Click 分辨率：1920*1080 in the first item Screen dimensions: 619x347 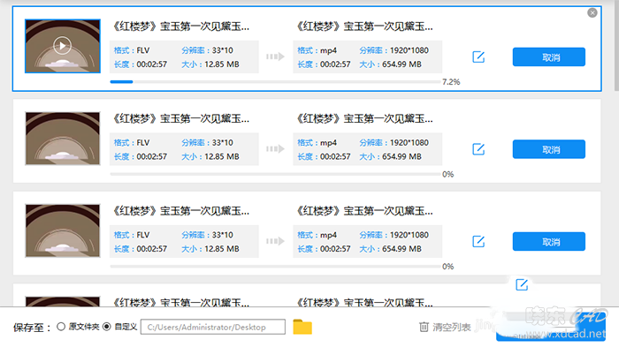[x=394, y=50]
